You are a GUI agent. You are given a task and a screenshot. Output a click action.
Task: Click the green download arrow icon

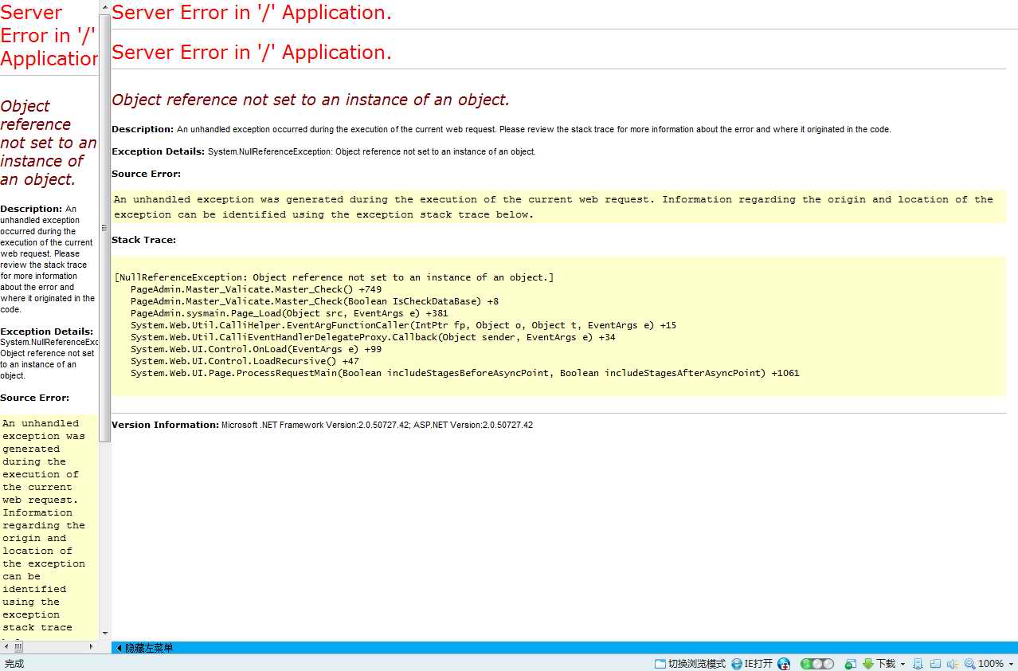coord(868,664)
